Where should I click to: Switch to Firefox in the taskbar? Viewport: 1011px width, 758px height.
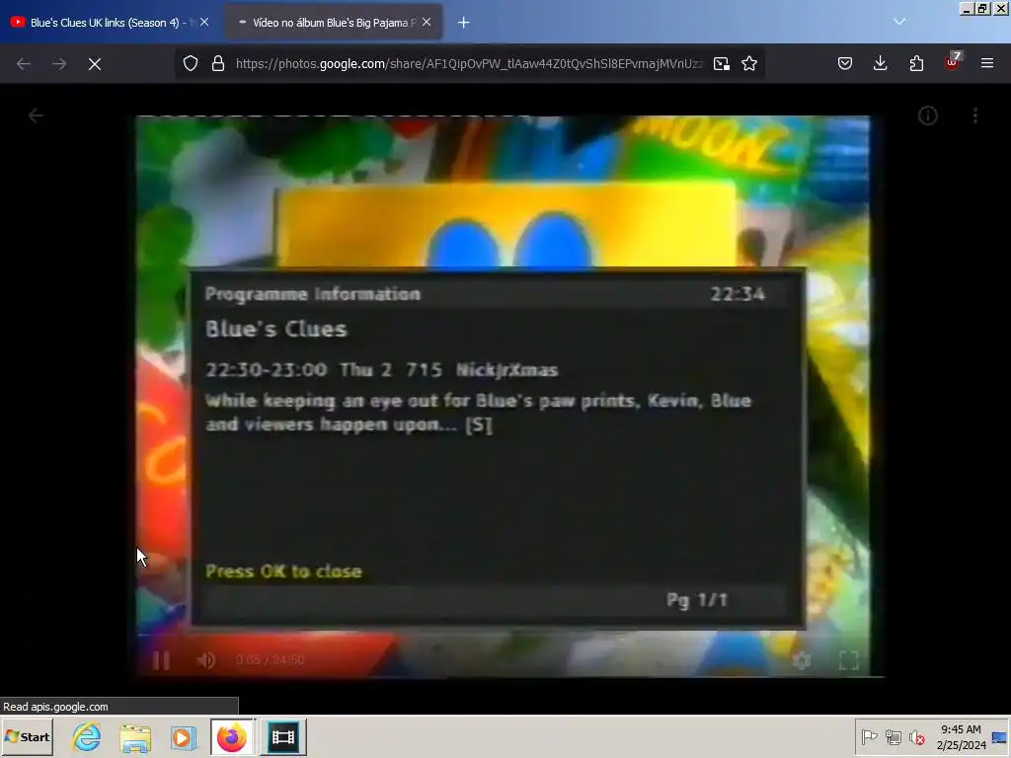coord(232,737)
